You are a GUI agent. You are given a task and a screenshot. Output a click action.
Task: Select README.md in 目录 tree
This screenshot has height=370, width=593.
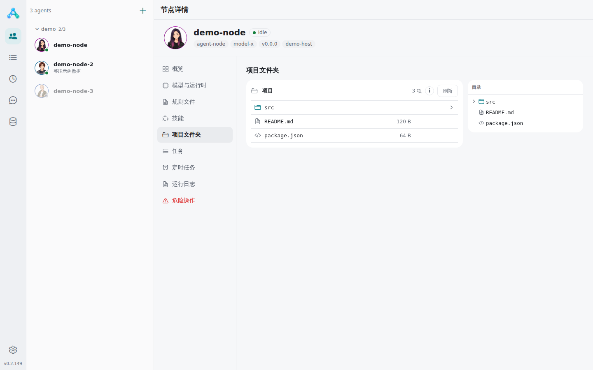click(525, 112)
